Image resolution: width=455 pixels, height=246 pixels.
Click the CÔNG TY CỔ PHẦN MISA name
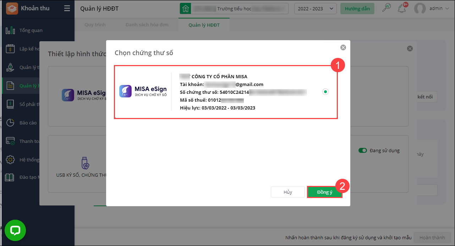219,76
